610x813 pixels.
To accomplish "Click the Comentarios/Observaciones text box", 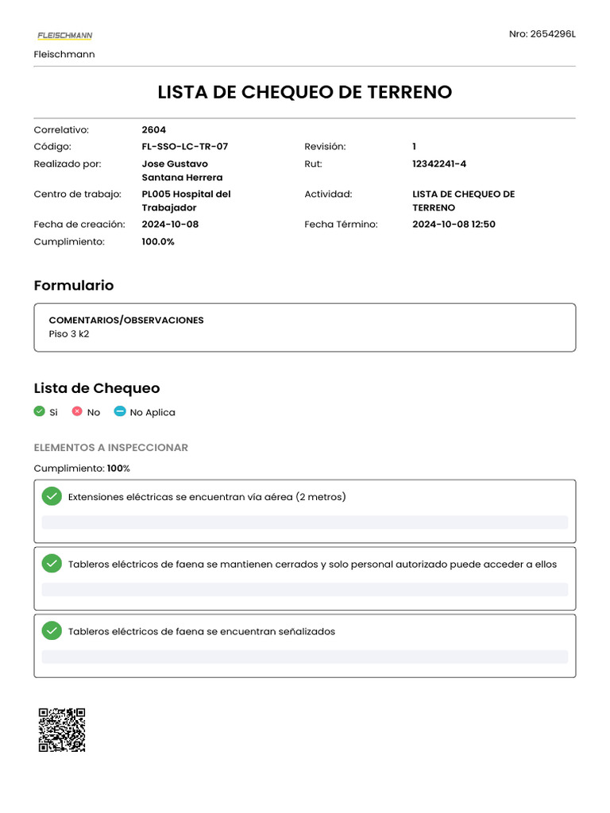I will pyautogui.click(x=305, y=327).
